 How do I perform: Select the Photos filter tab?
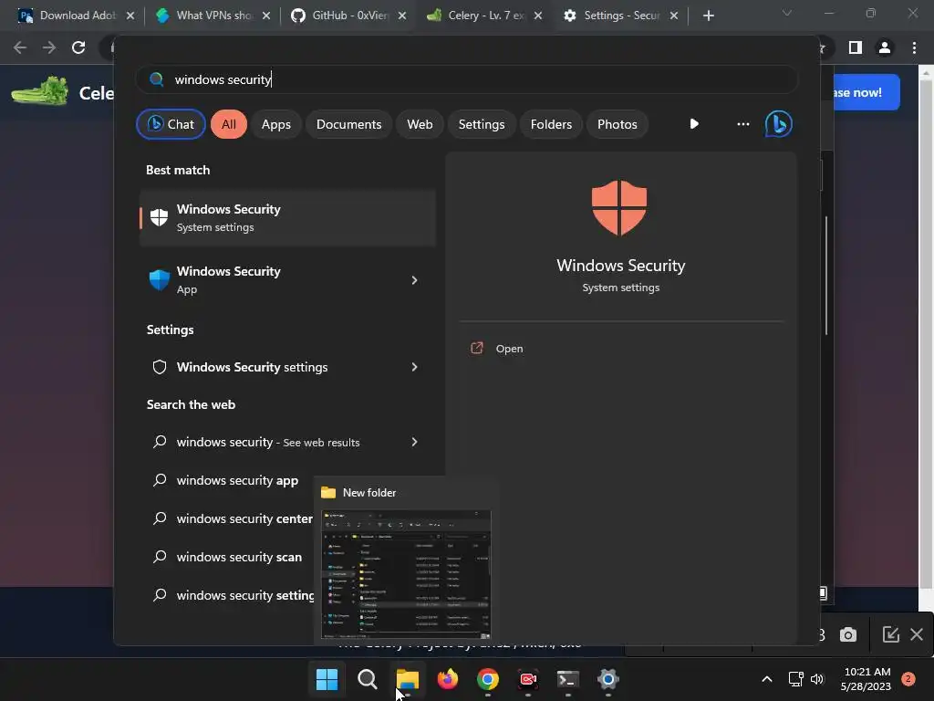click(617, 124)
